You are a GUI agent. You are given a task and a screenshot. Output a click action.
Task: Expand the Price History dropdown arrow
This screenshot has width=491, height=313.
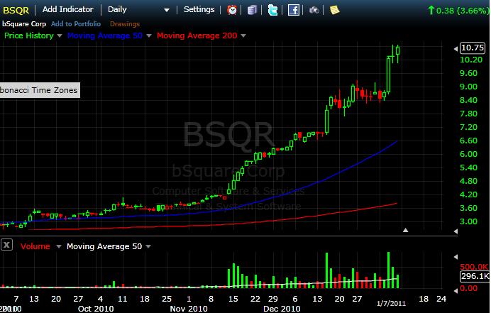(x=60, y=35)
